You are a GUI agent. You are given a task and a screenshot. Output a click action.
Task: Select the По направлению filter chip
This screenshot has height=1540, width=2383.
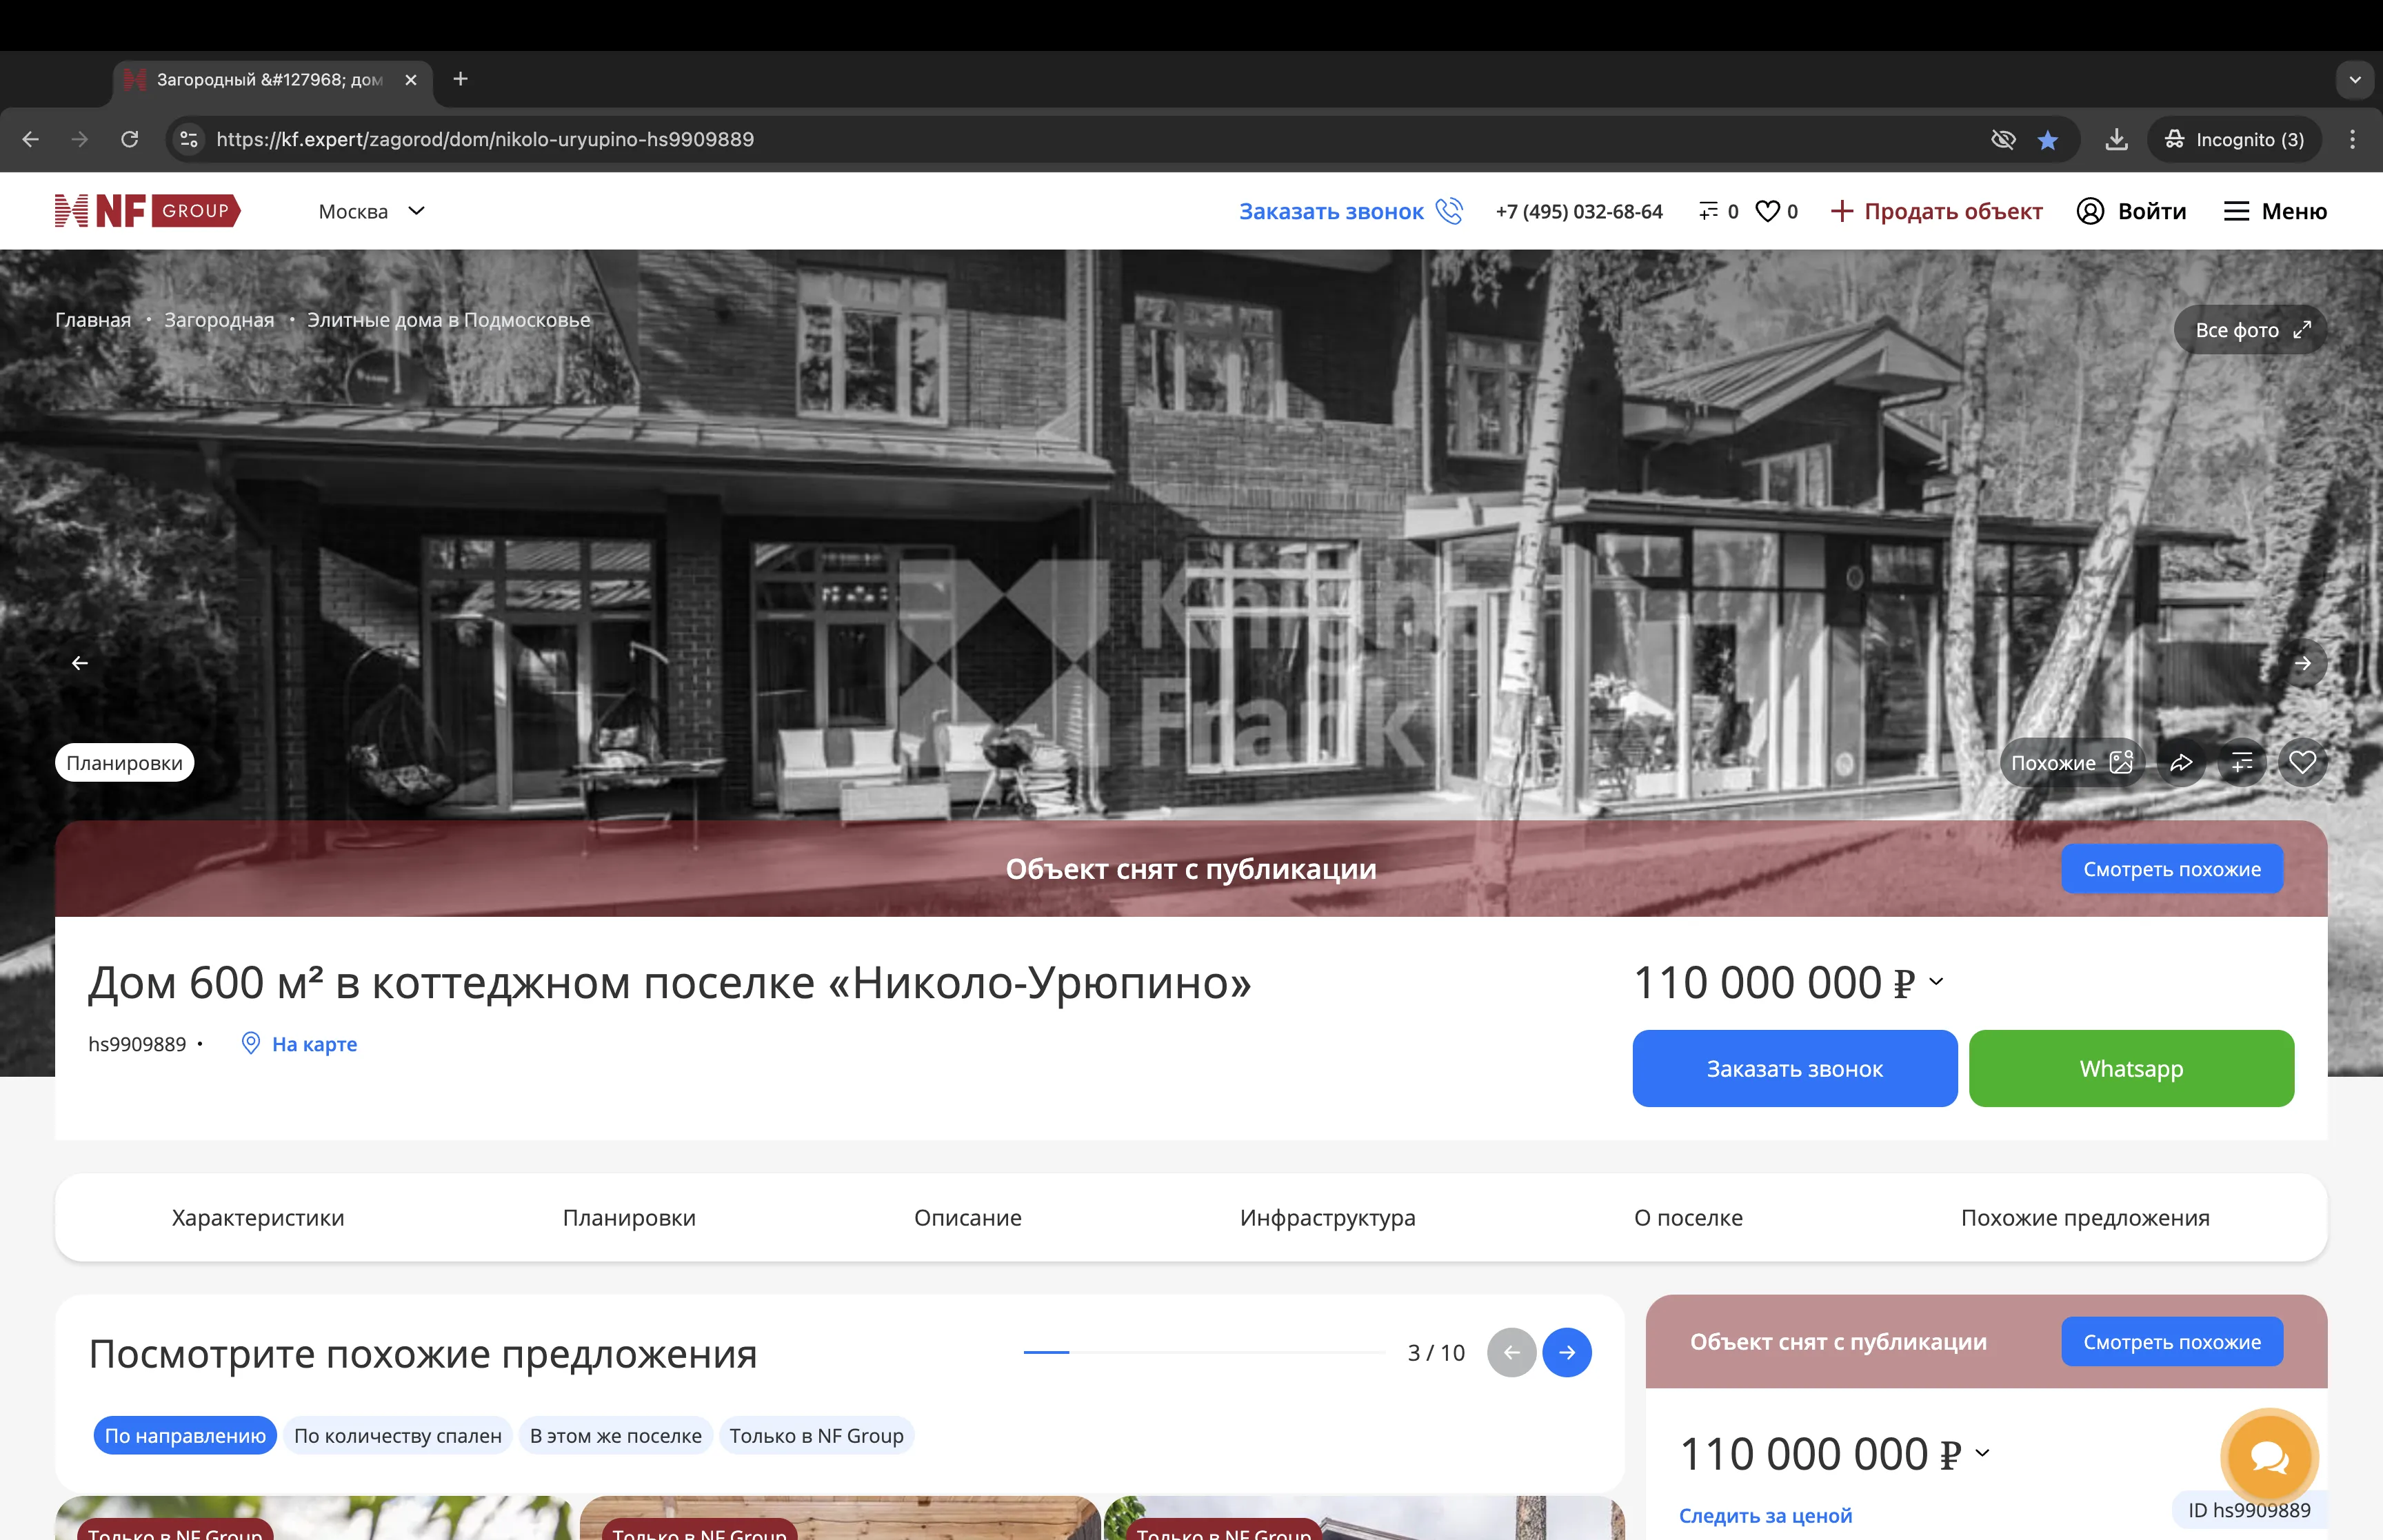tap(184, 1435)
